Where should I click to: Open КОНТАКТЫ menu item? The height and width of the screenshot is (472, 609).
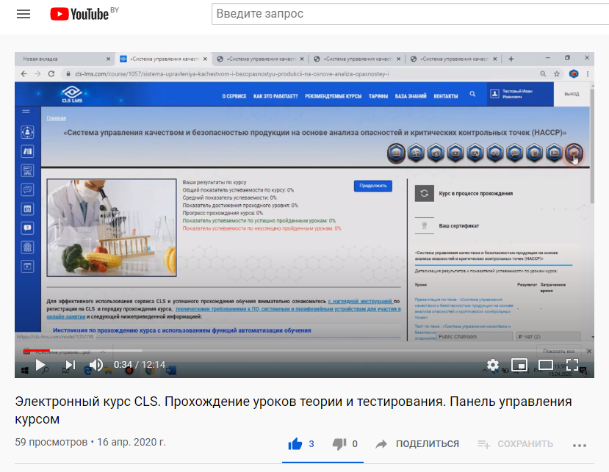click(x=446, y=96)
